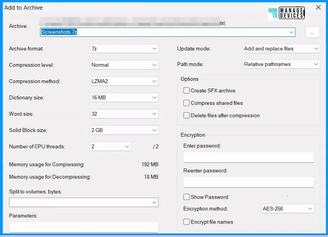Screen dimensions: 328x237
Task: Expand the Dictionary size dropdown
Action: pos(124,97)
